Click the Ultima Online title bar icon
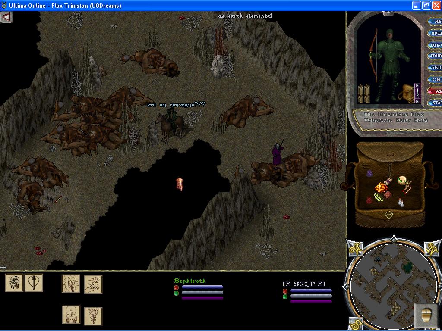This screenshot has width=442, height=331. click(x=4, y=6)
